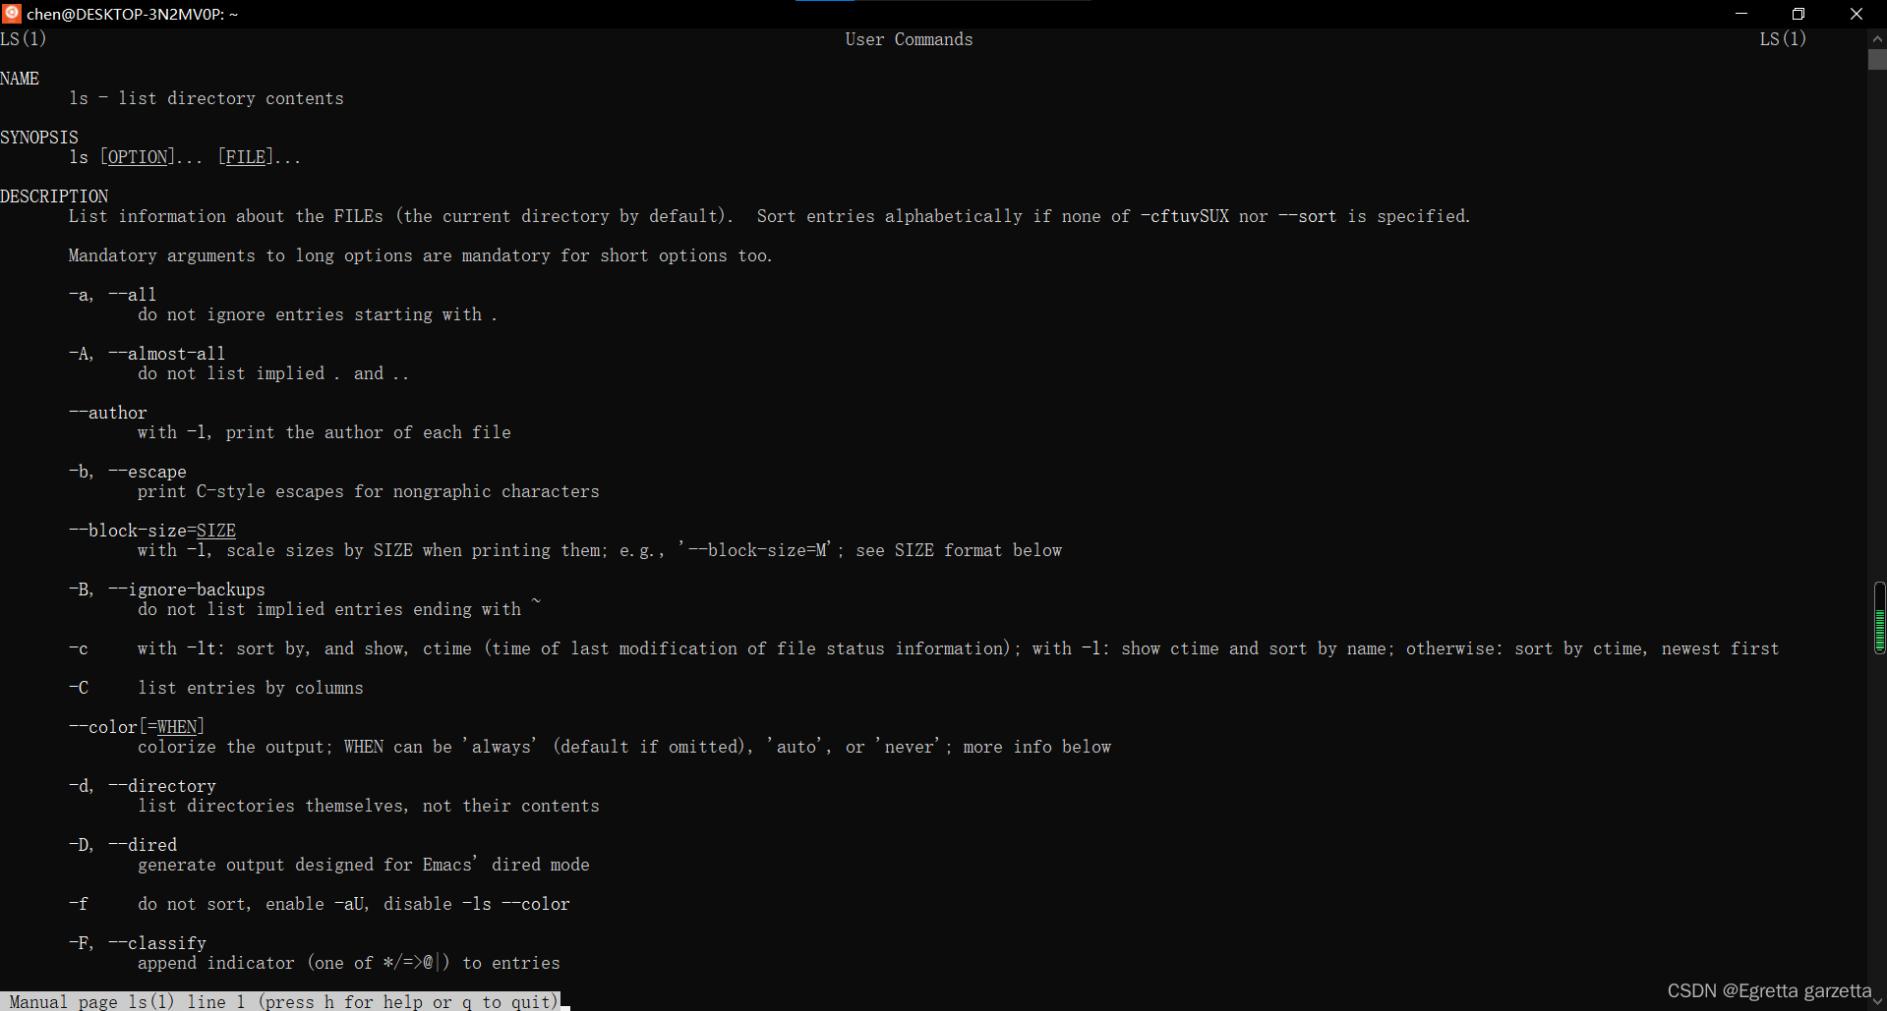Click the -c option line

923,648
